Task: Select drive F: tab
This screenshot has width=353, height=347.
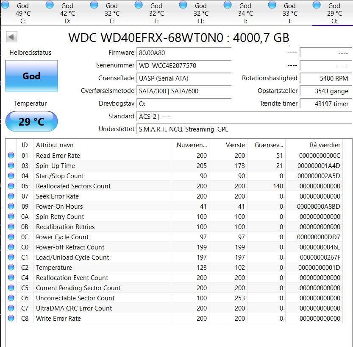Action: [156, 13]
